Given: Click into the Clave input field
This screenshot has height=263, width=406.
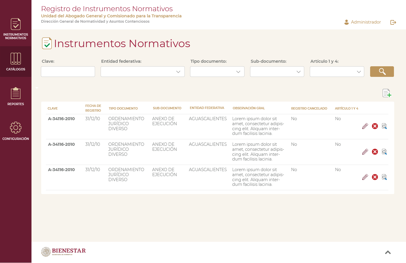Looking at the screenshot, I should point(68,72).
